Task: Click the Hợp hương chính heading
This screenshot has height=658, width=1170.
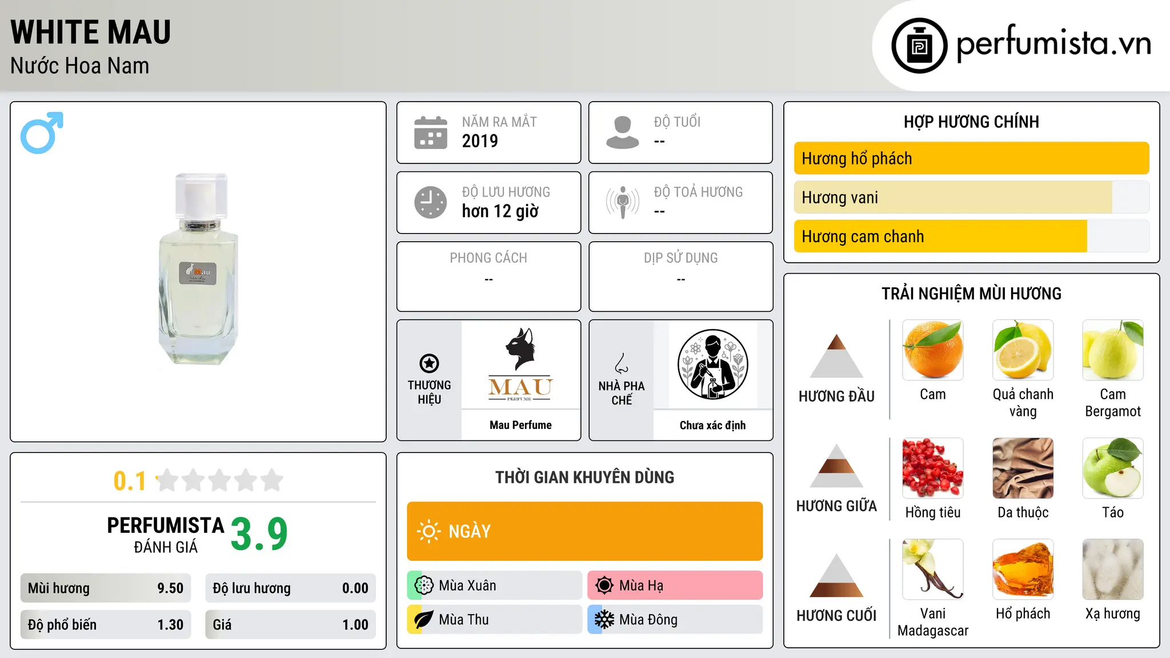Action: click(x=971, y=122)
